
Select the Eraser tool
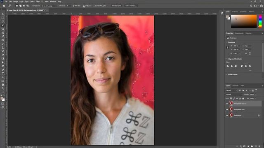coord(3,55)
